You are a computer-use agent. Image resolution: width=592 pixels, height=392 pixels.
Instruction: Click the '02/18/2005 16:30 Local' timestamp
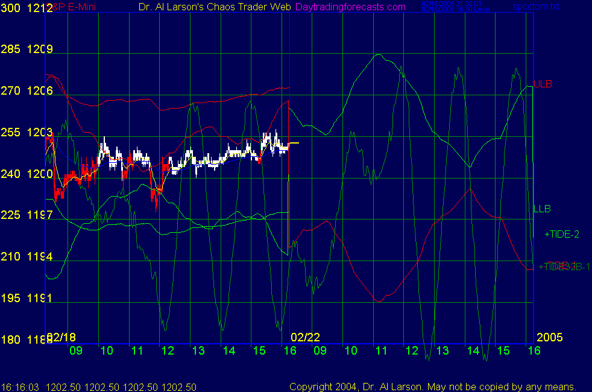tap(456, 10)
